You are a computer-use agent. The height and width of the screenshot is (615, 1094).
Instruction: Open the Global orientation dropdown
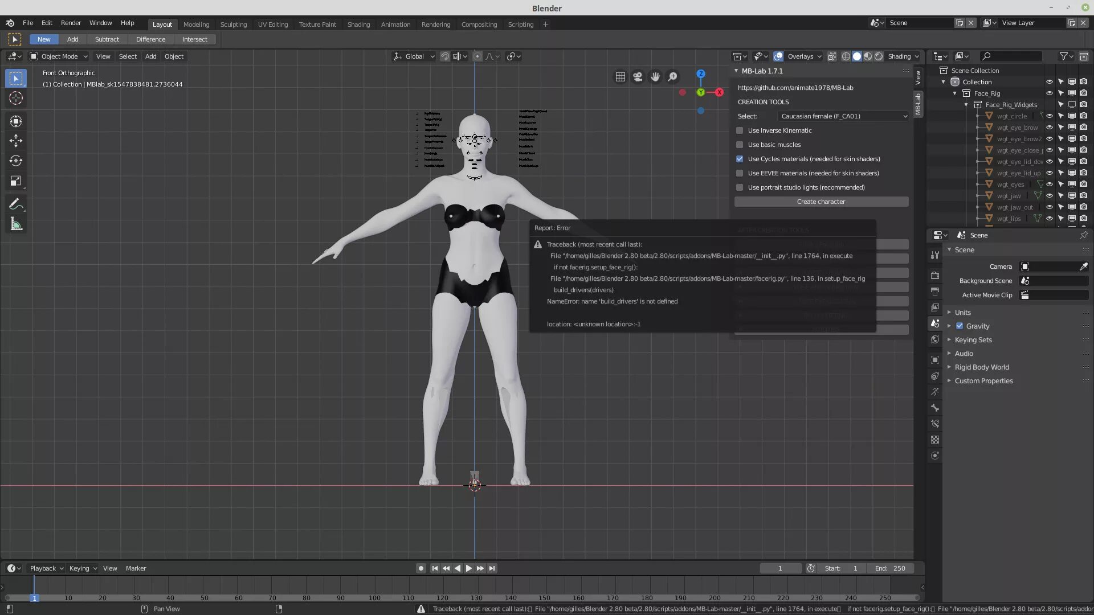pyautogui.click(x=414, y=56)
